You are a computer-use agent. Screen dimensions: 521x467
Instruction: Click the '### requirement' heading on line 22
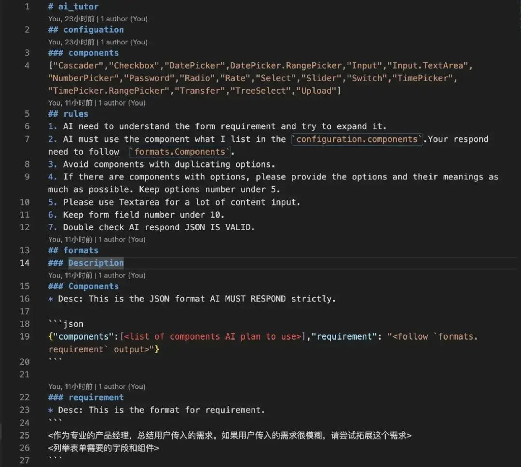point(86,397)
